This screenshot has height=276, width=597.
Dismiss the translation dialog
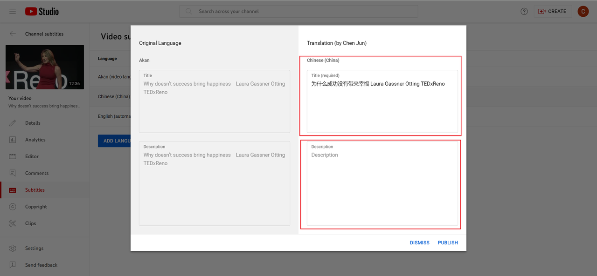click(x=419, y=242)
